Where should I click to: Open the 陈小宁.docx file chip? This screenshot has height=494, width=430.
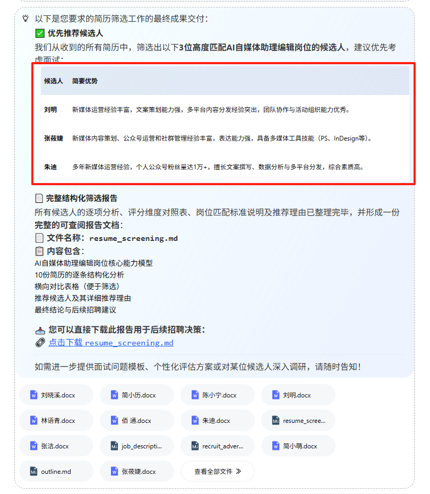pos(217,395)
